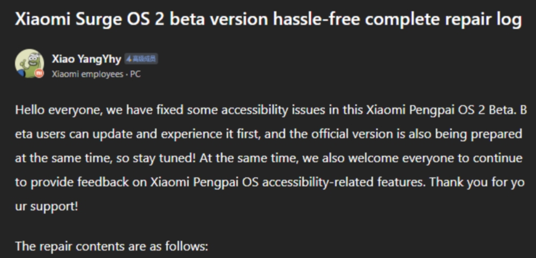536x258 pixels.
Task: Click 'accessibility issues' phrase in first line
Action: click(282, 110)
